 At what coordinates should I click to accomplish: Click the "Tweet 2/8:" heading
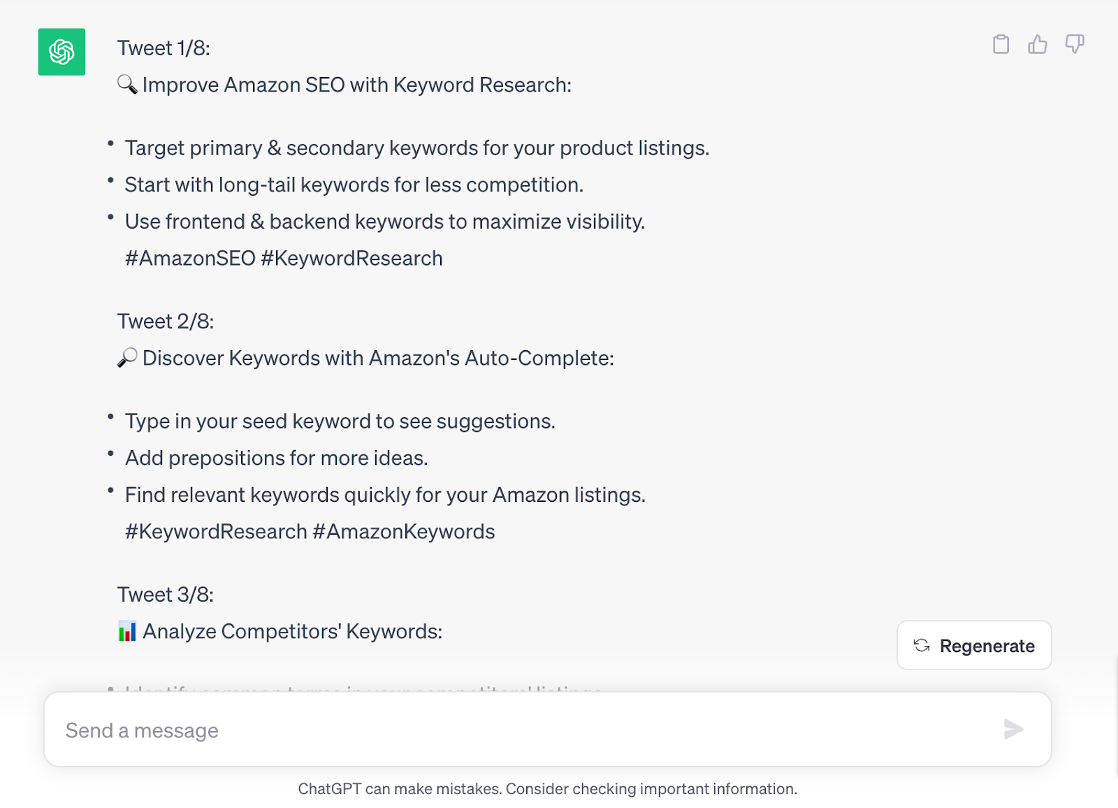point(166,322)
